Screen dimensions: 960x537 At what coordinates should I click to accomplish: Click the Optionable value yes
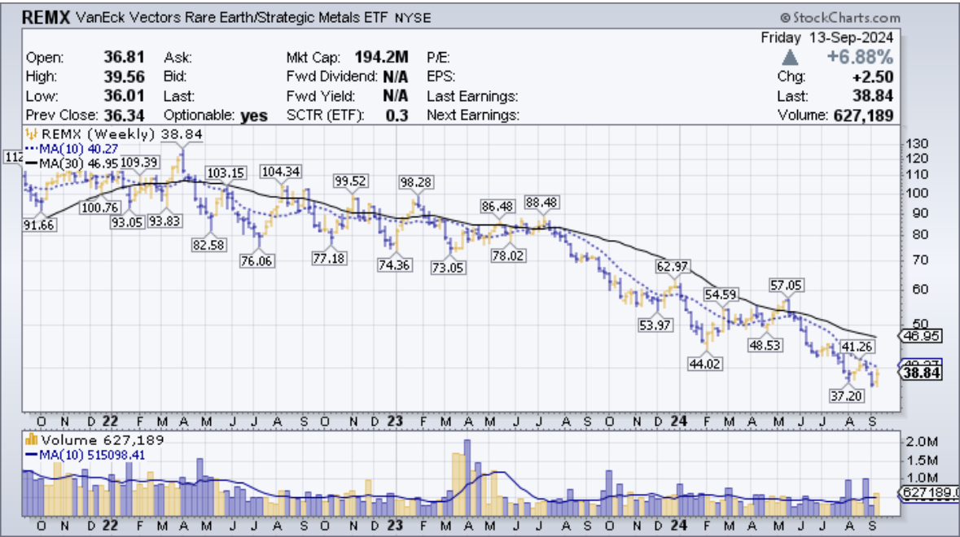(x=253, y=116)
